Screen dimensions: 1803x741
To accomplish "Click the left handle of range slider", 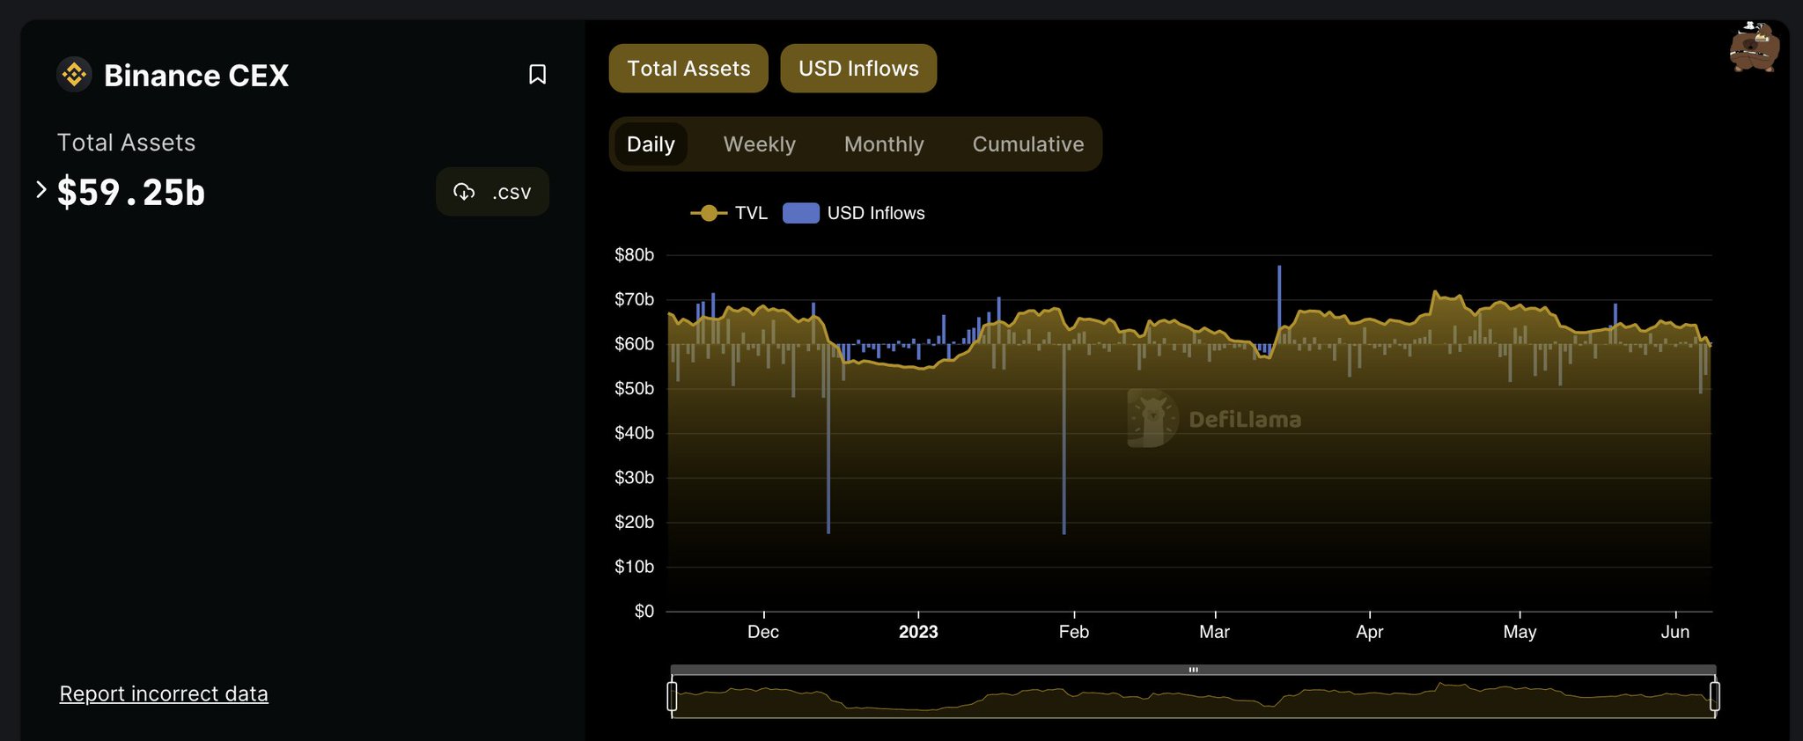I will point(672,696).
